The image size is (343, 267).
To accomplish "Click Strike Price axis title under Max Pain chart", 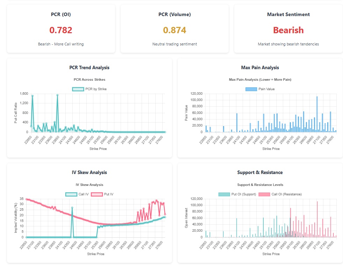I will (x=271, y=149).
